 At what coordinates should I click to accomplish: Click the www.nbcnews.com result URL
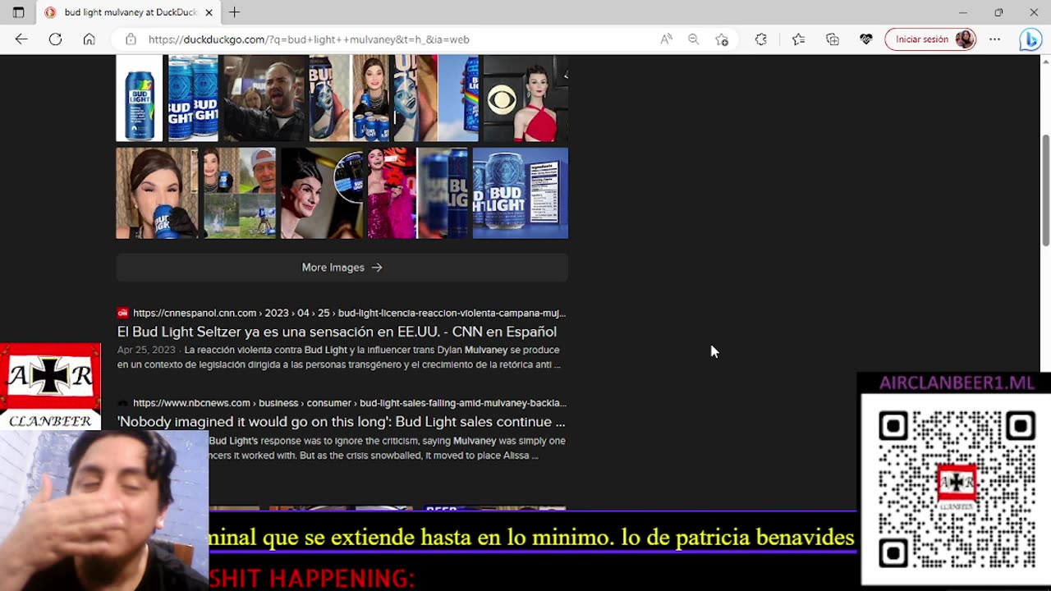click(349, 403)
